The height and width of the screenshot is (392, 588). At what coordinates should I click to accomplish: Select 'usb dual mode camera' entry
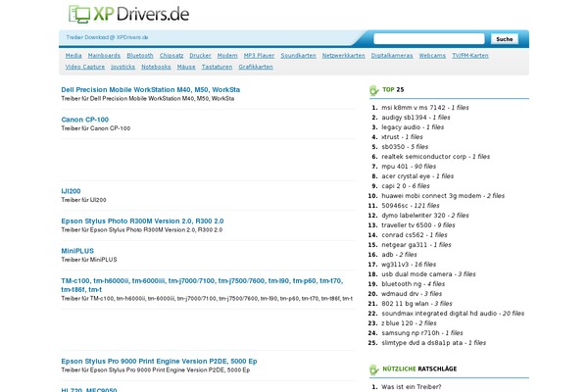coord(416,274)
